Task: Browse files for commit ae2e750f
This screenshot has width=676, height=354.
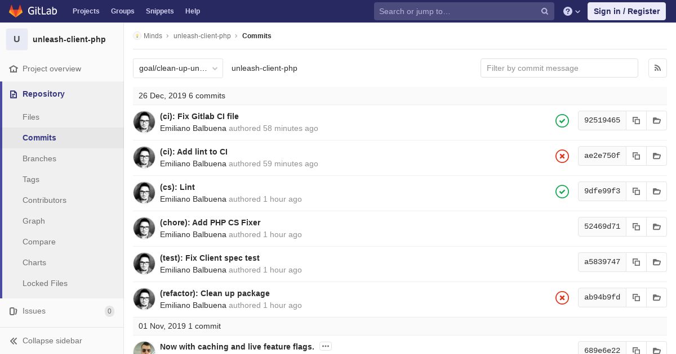Action: tap(657, 156)
